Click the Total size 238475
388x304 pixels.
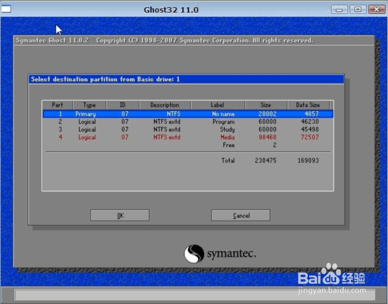click(266, 161)
